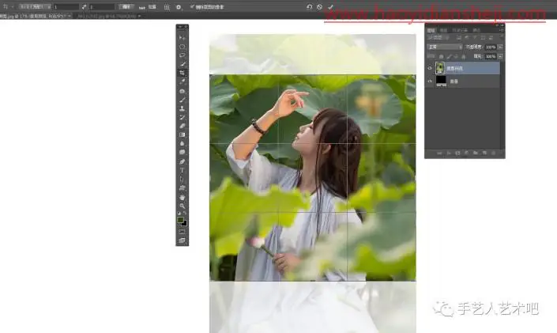Select the Blur tool

click(183, 143)
